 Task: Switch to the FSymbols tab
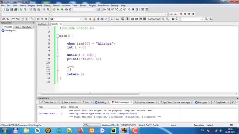click(26, 27)
